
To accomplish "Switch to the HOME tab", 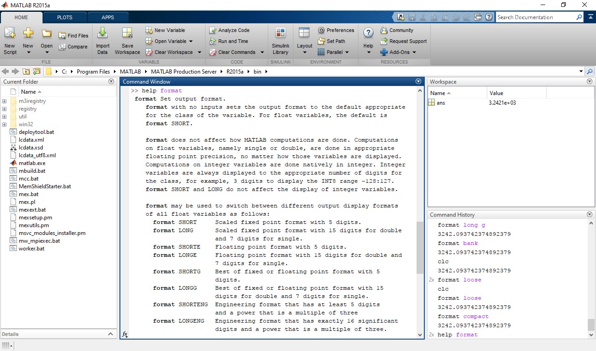I will pyautogui.click(x=22, y=17).
